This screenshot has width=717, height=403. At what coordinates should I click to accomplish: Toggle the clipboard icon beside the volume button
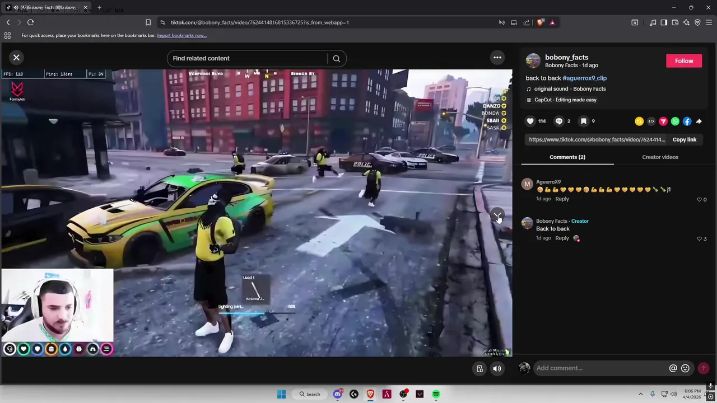tap(479, 368)
